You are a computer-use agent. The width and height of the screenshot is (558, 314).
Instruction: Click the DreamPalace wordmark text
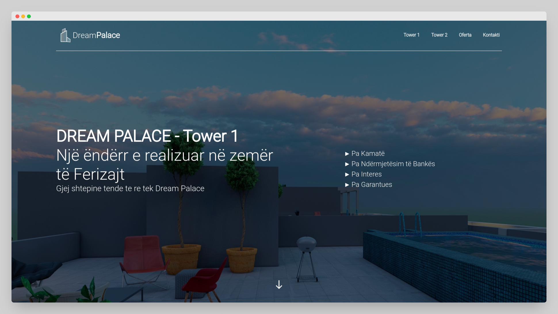click(96, 35)
